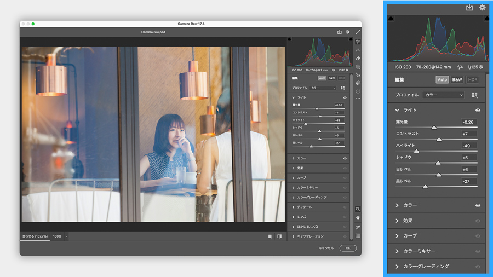Click ハイライト slider handle in enlarged panel

416,152
